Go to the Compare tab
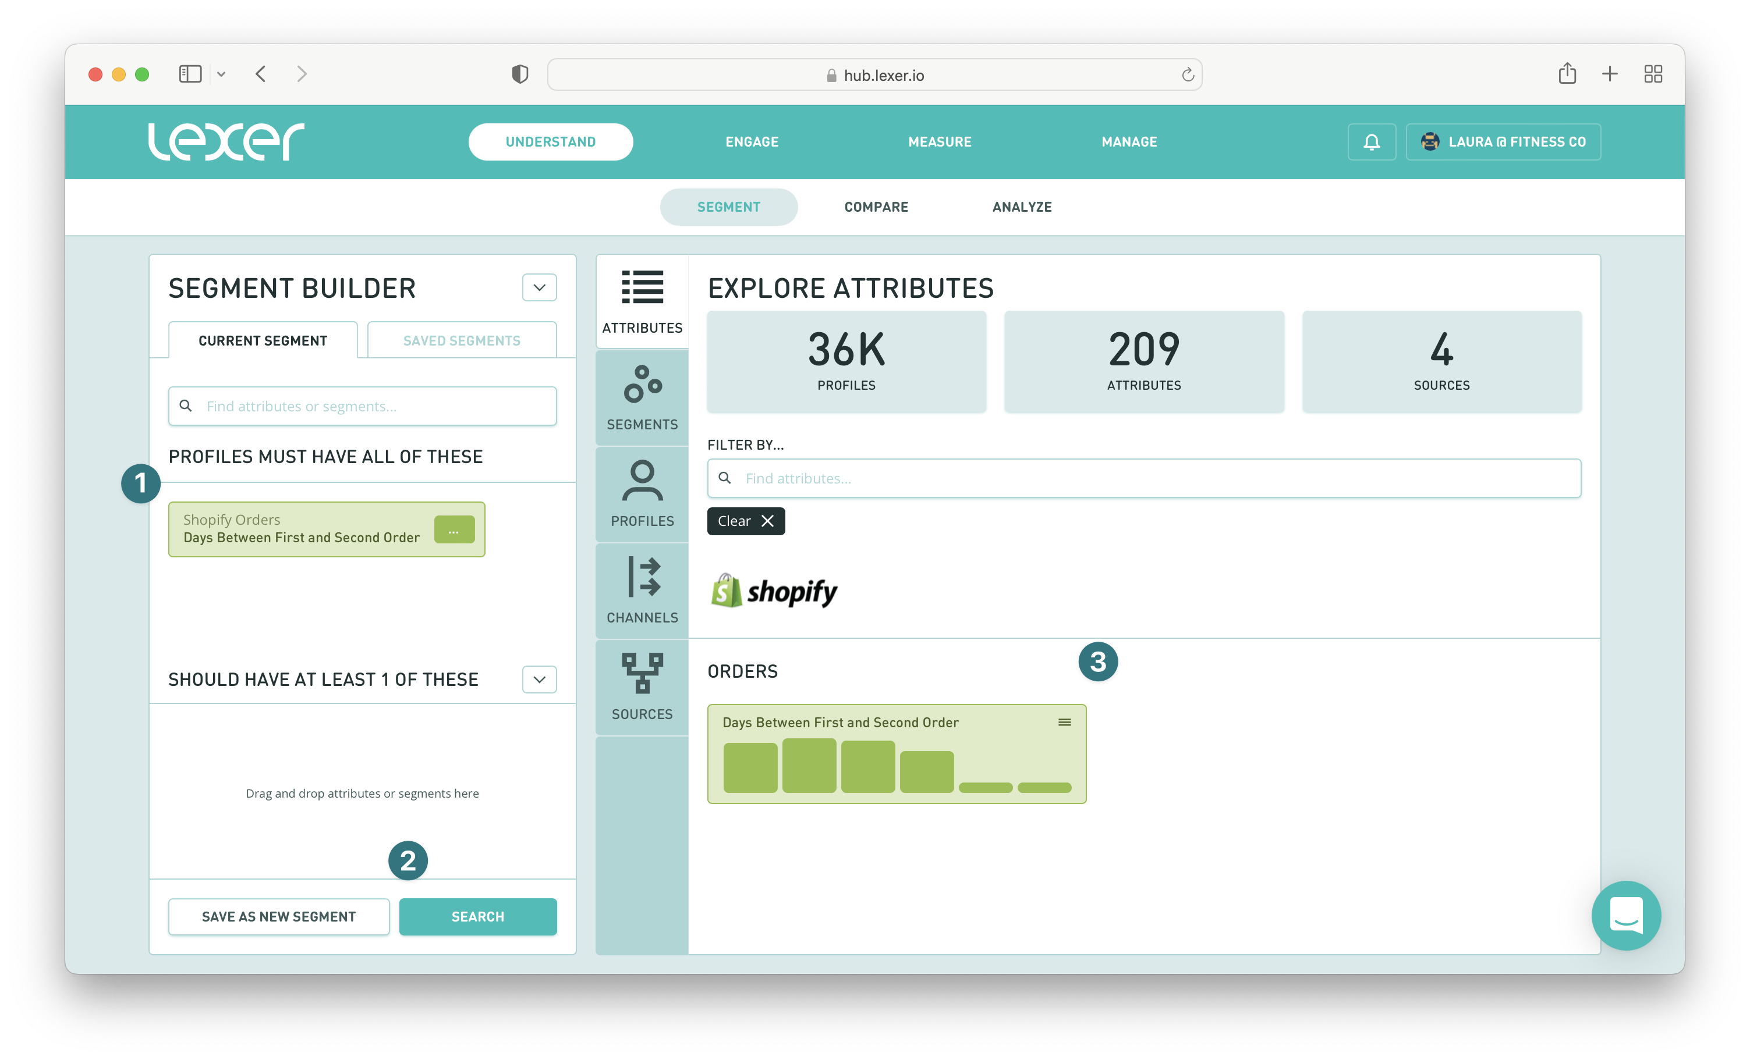 tap(876, 207)
